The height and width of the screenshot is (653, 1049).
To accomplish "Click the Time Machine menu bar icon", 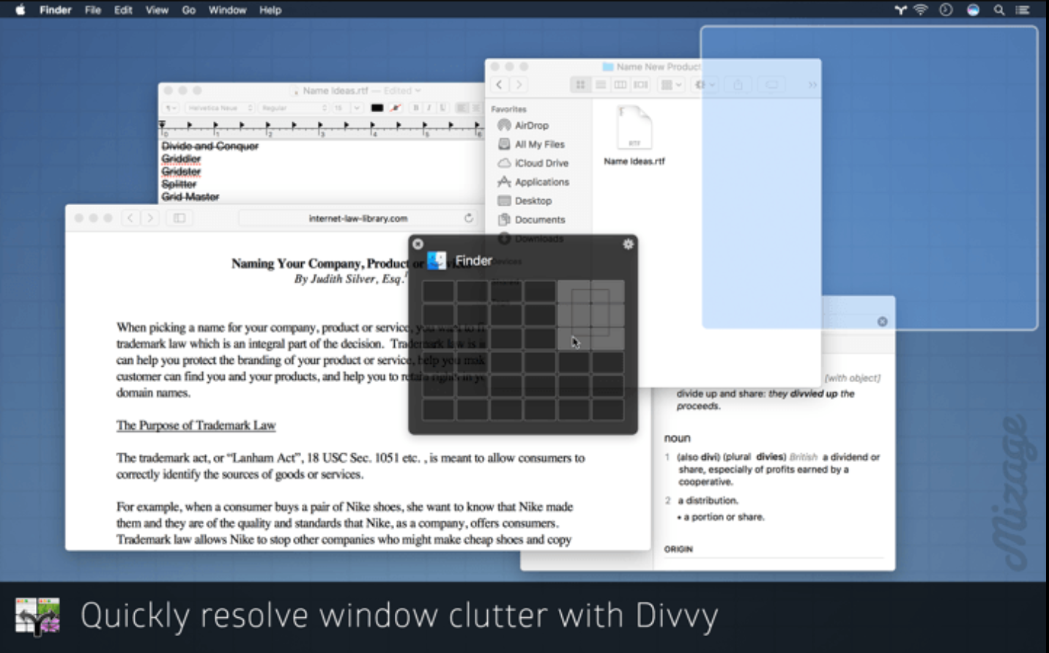I will [946, 10].
